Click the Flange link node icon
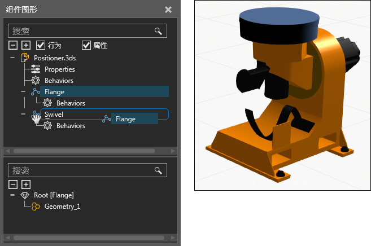The image size is (371, 246). pyautogui.click(x=36, y=91)
